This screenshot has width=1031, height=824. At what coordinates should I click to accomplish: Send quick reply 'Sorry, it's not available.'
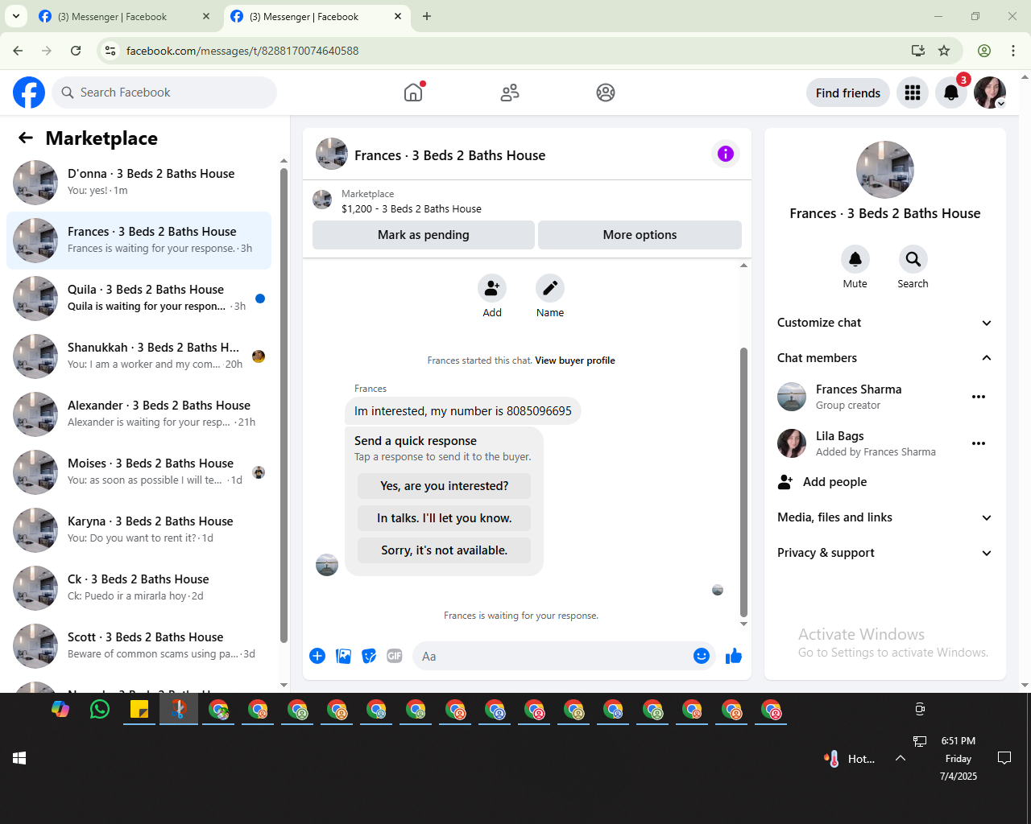click(444, 550)
